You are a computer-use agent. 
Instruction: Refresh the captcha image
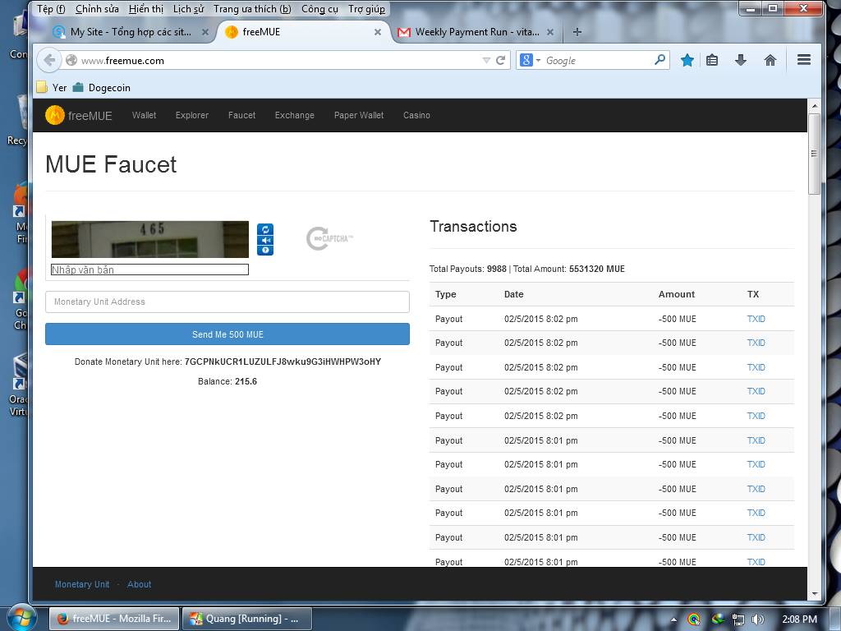[x=265, y=229]
